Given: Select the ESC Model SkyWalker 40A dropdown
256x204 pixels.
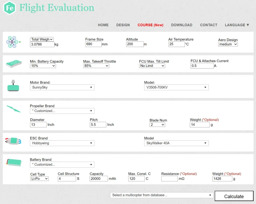Looking at the screenshot, I should [176, 143].
